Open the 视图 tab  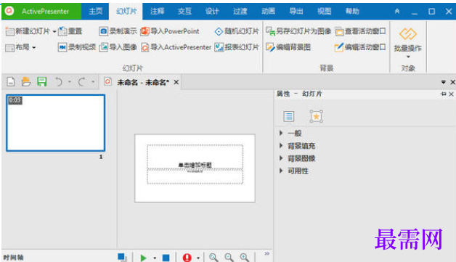(324, 12)
